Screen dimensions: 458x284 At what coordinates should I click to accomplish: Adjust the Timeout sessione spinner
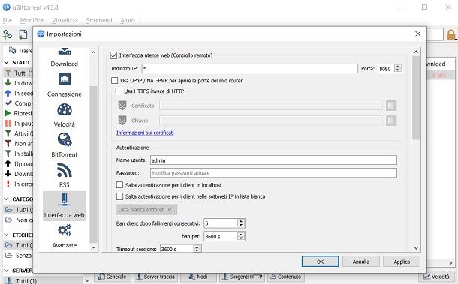197,249
